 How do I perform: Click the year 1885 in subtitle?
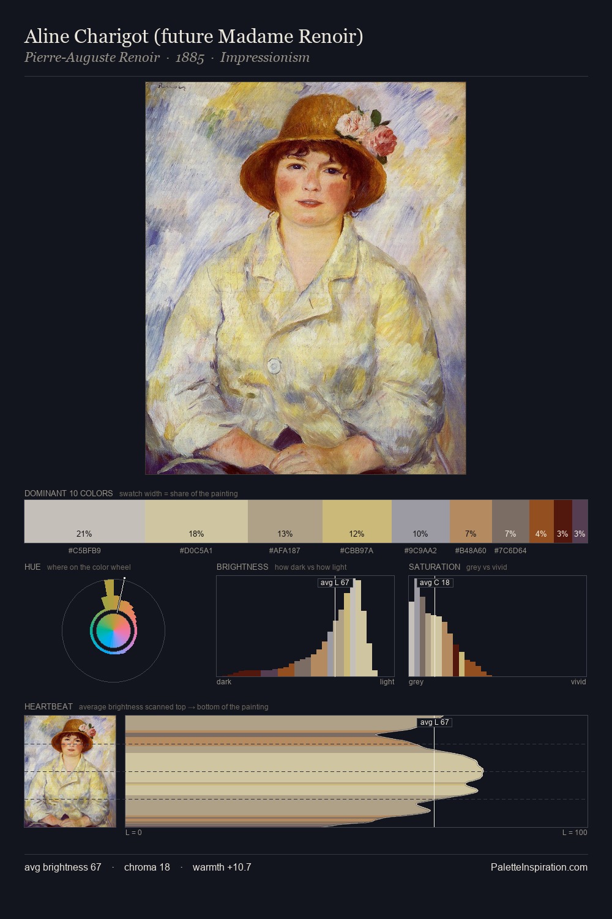coord(190,58)
